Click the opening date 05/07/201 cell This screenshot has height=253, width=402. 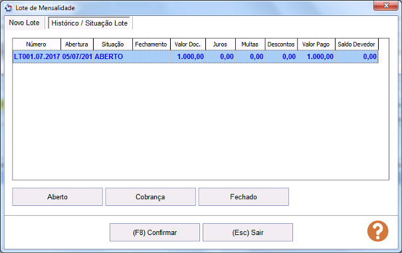[x=77, y=56]
